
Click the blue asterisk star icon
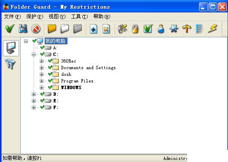coord(174,29)
